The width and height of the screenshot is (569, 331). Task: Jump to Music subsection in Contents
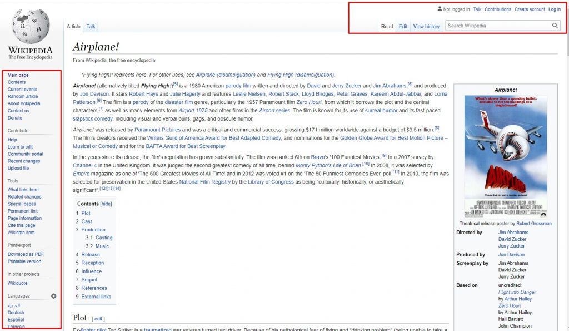pos(102,246)
